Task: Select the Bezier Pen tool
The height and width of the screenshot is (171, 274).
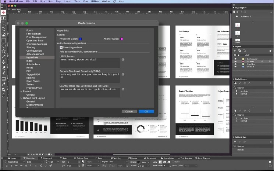Action: [x=4, y=68]
